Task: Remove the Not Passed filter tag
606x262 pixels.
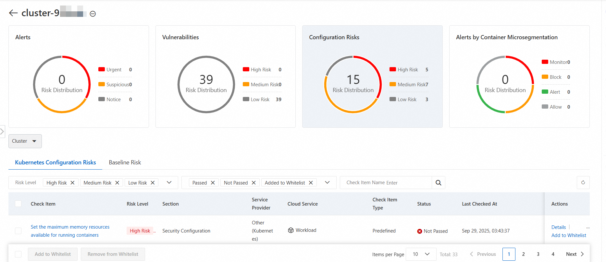Action: point(254,183)
